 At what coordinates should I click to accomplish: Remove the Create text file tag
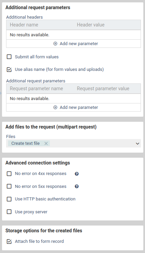(46, 143)
